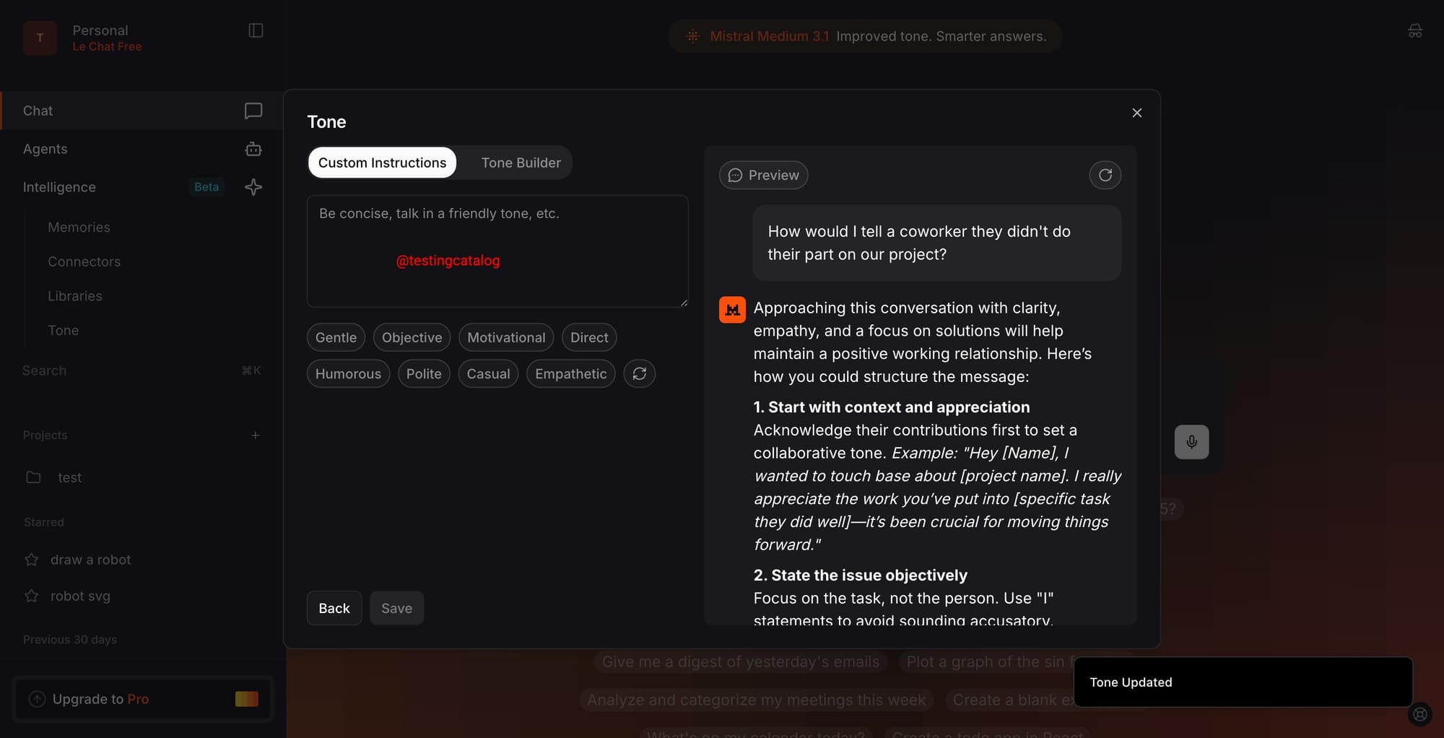Click 'Give me a digest of yesterday's emails' suggestion

[x=741, y=661]
